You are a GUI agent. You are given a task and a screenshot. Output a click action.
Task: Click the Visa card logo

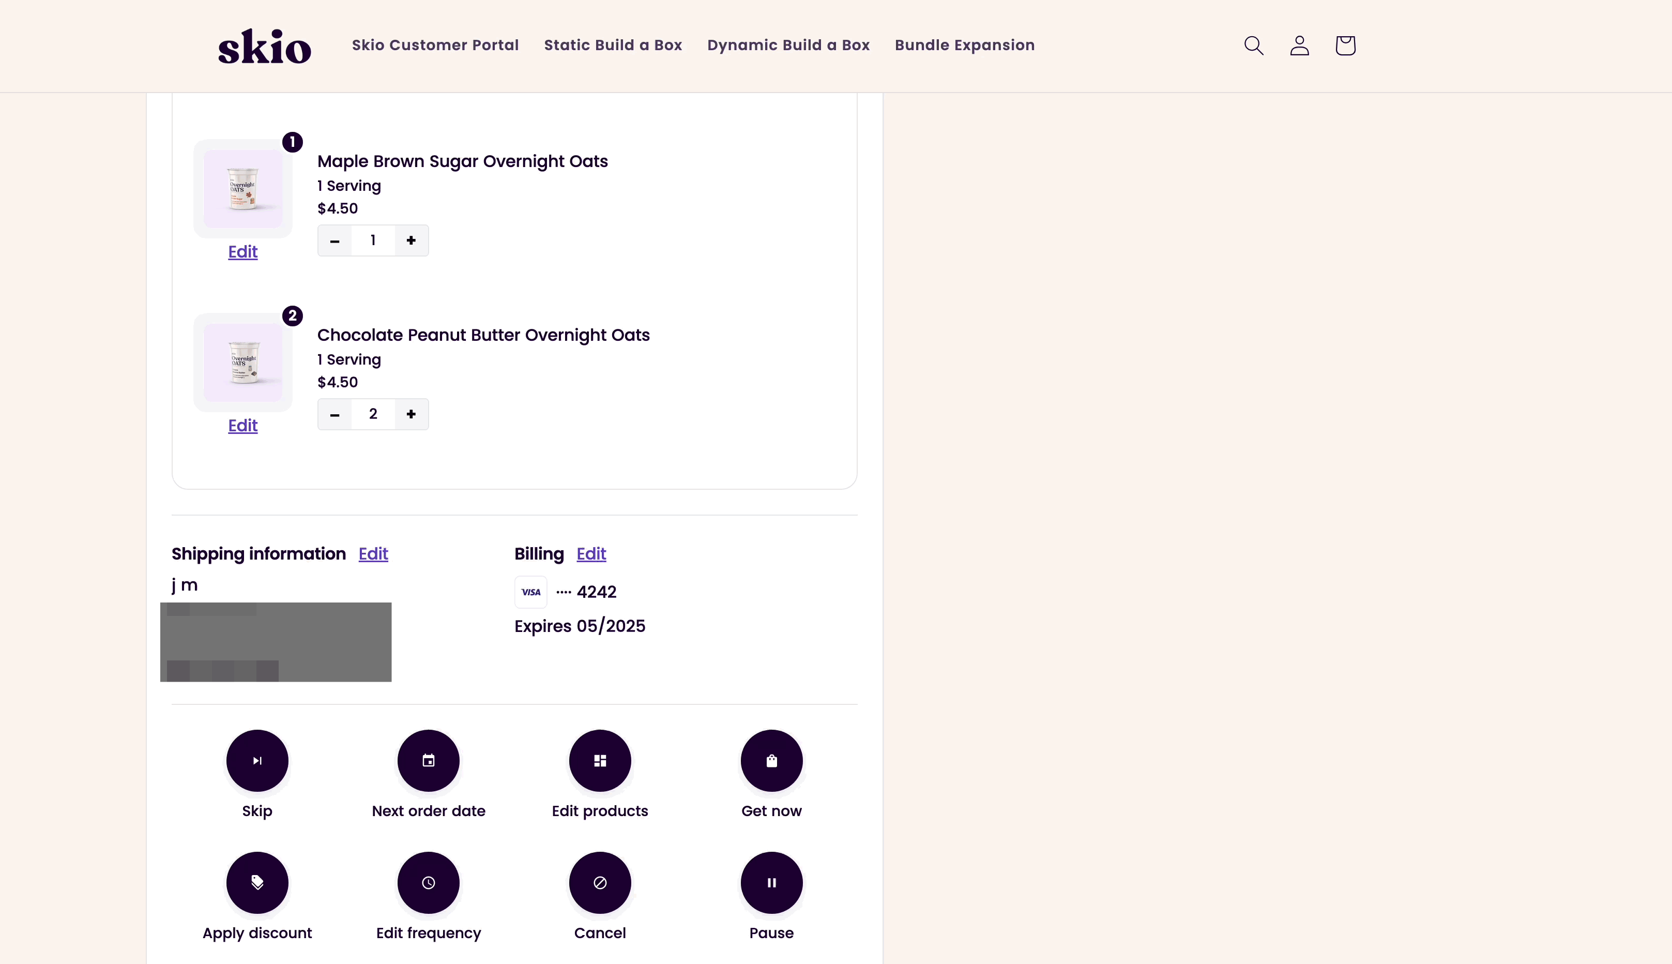click(531, 592)
